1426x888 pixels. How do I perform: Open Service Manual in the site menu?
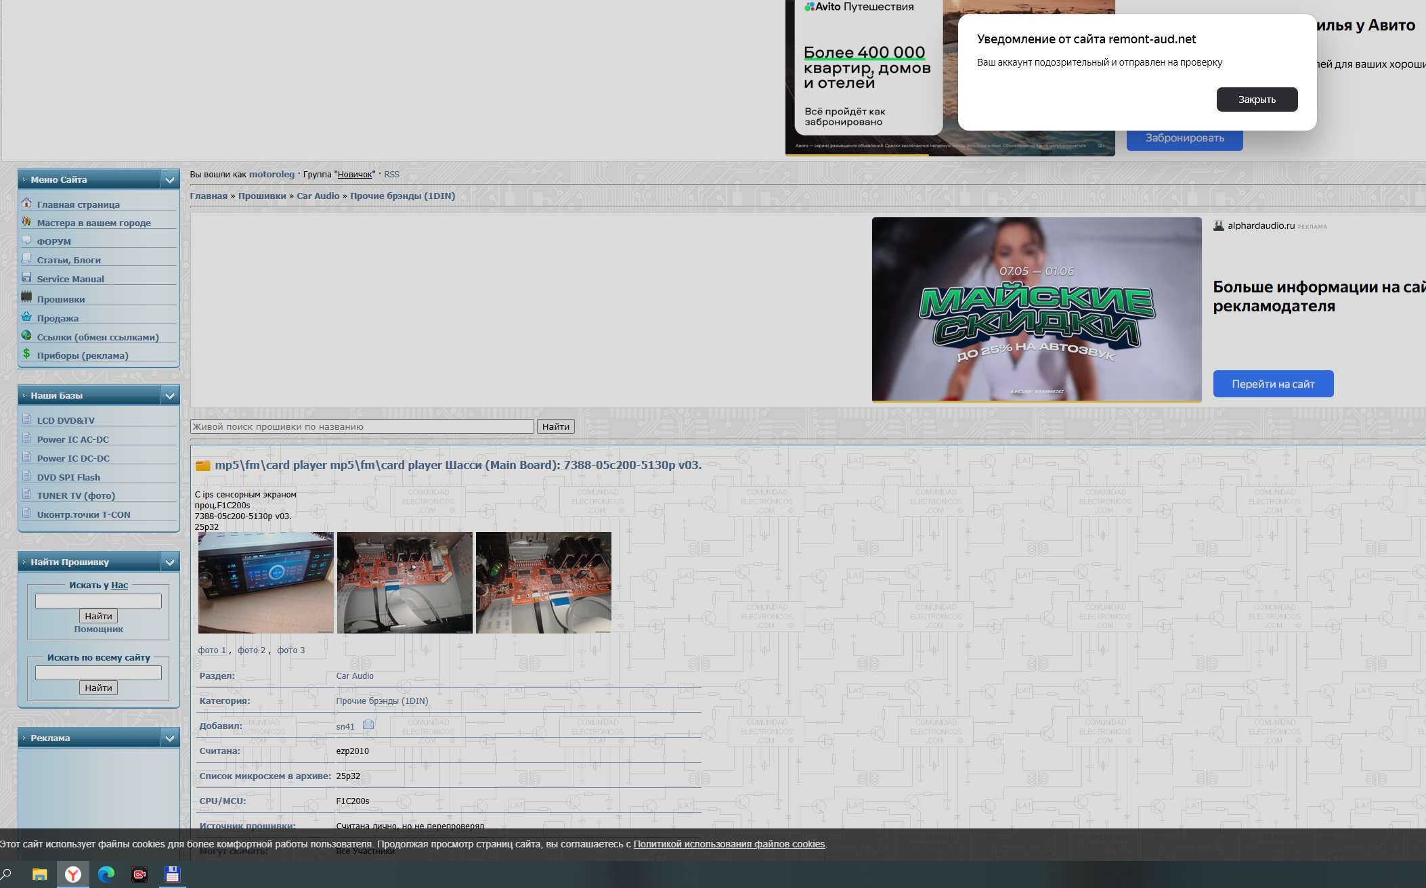(70, 279)
